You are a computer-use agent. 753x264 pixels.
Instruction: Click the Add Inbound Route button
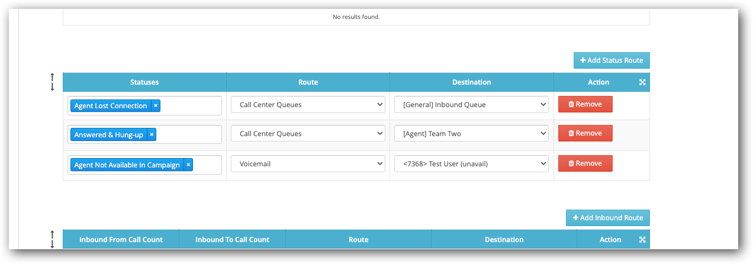tap(607, 218)
